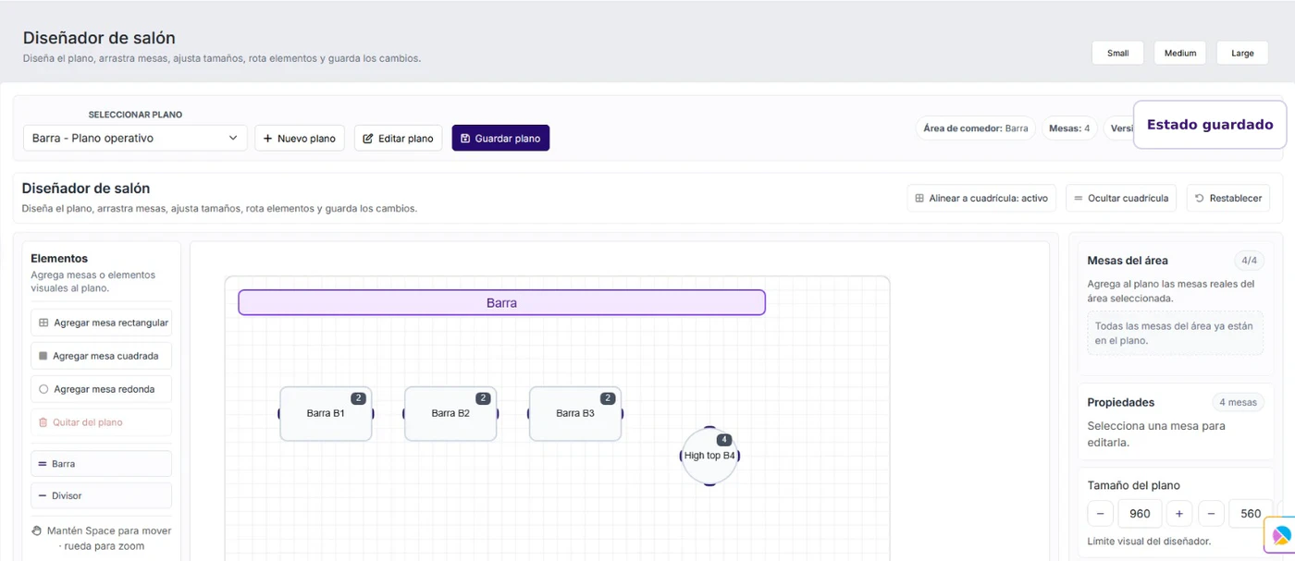1295x561 pixels.
Task: Select the purple Barra bar element
Action: tap(501, 302)
